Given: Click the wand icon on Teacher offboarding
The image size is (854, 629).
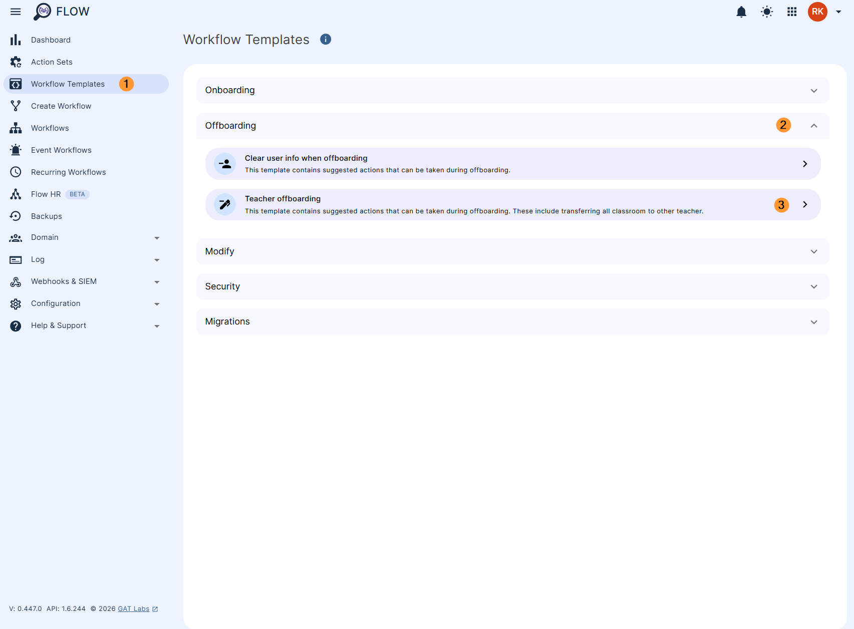Looking at the screenshot, I should tap(225, 204).
